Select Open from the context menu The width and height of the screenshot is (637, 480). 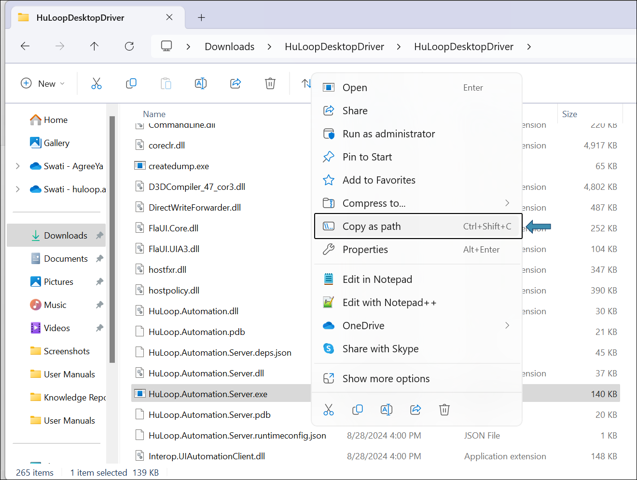click(417, 88)
